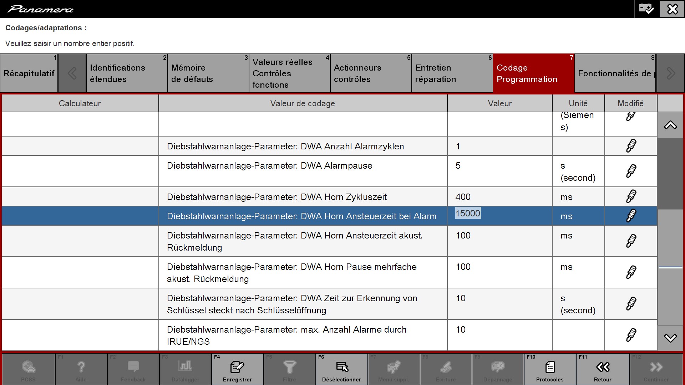
Task: Click the Ecriture F8 button
Action: click(446, 369)
